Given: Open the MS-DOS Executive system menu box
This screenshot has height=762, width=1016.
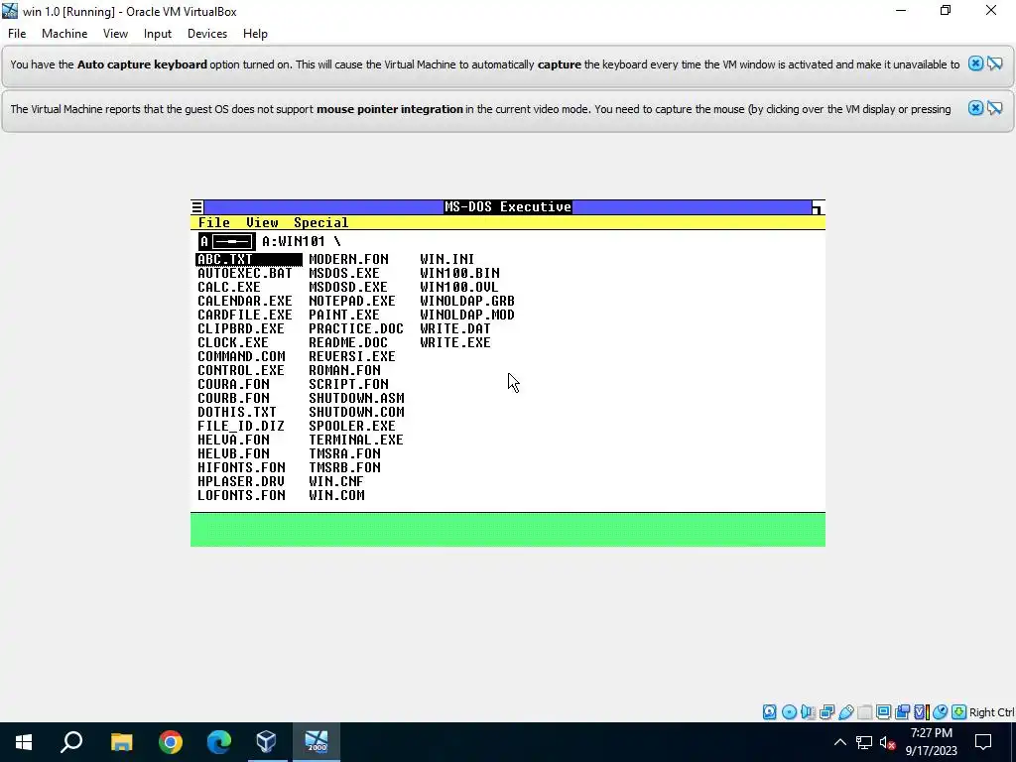Looking at the screenshot, I should (x=197, y=207).
